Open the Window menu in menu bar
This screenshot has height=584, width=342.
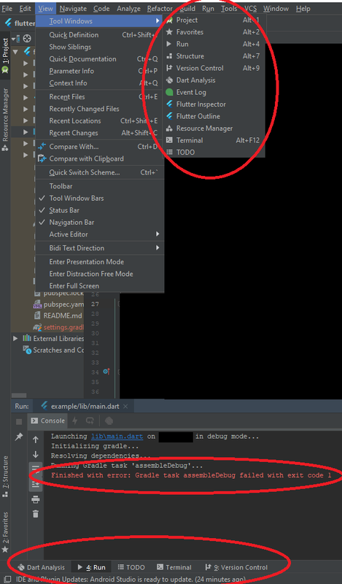276,8
